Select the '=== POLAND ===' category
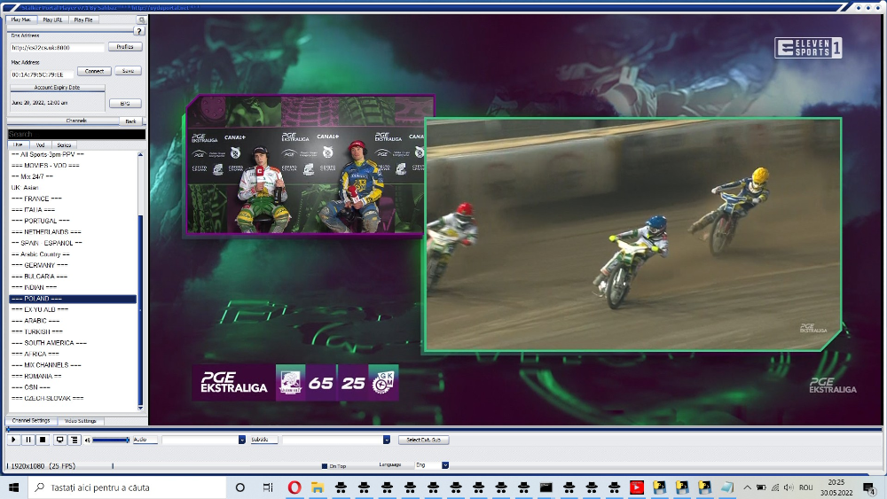Image resolution: width=887 pixels, height=499 pixels. tap(73, 299)
